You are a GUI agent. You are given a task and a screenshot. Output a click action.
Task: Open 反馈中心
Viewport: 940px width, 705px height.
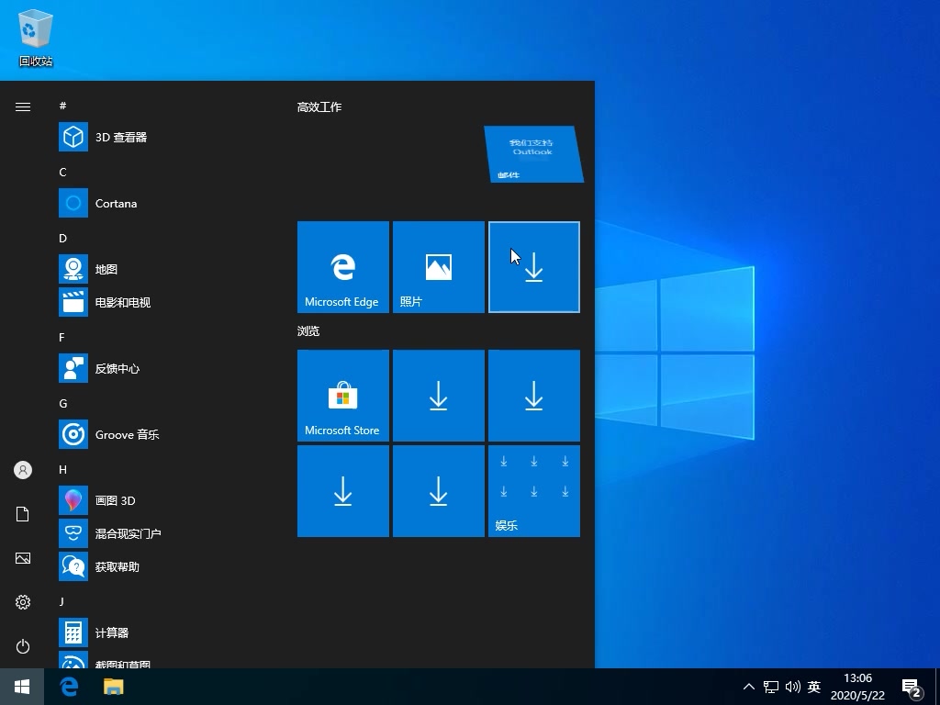pos(119,368)
